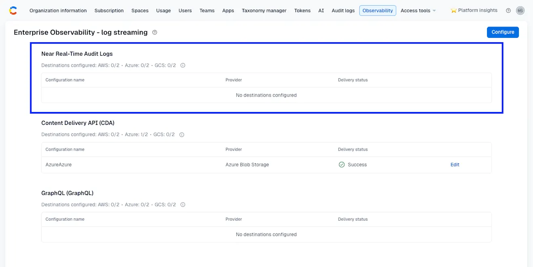Image resolution: width=533 pixels, height=267 pixels.
Task: Expand the Access tools dropdown
Action: point(418,10)
